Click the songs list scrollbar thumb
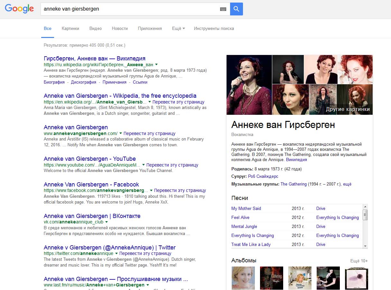 point(365,214)
